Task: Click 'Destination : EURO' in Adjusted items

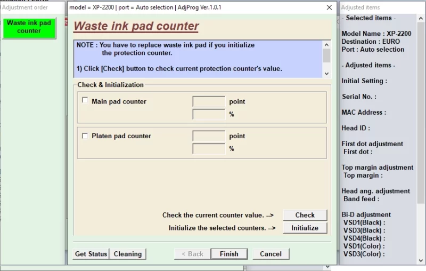Action: click(371, 42)
